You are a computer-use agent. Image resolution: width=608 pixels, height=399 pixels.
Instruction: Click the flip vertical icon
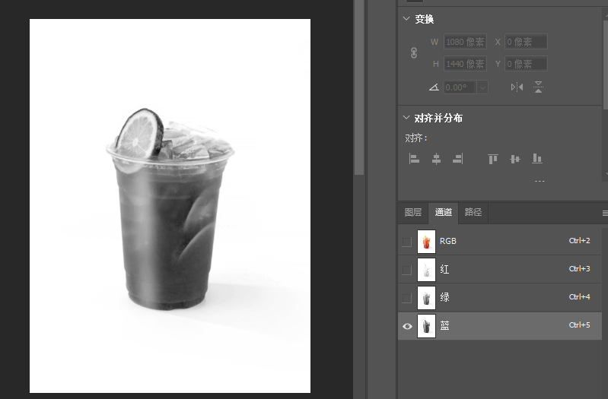click(x=538, y=87)
